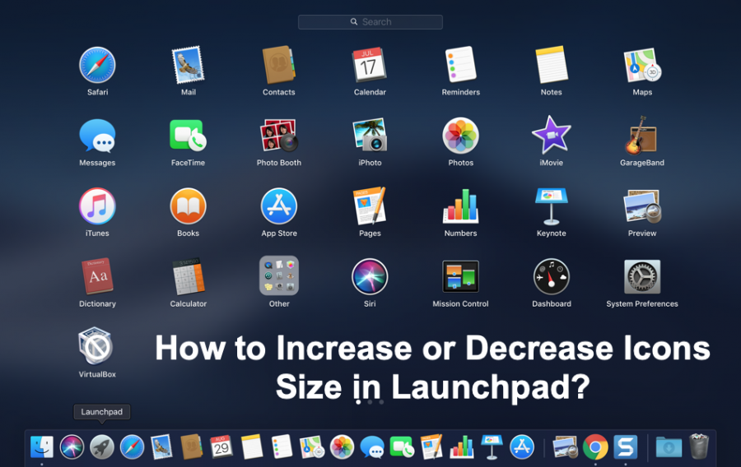The width and height of the screenshot is (741, 467).
Task: Click the Siri icon in the Dock
Action: [x=72, y=446]
